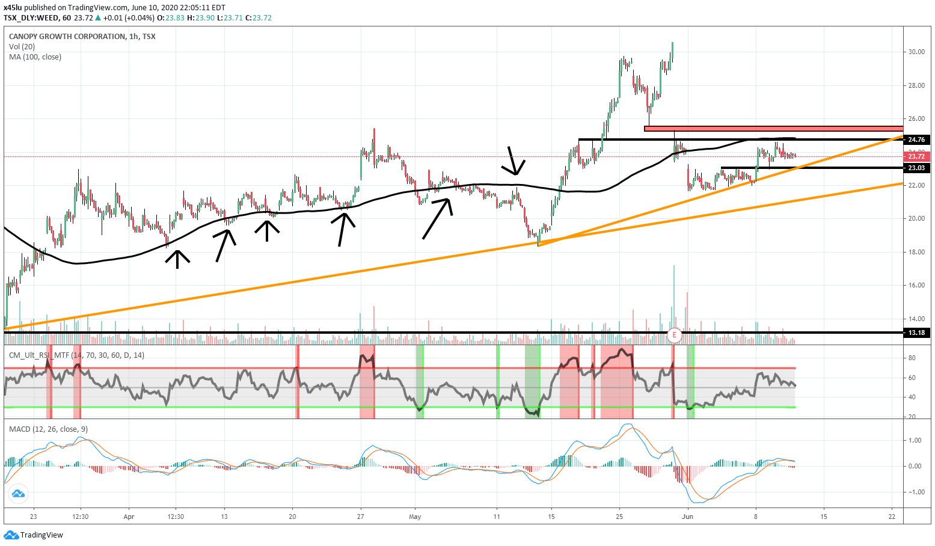
Task: Click the Jun label on time axis
Action: coord(688,517)
